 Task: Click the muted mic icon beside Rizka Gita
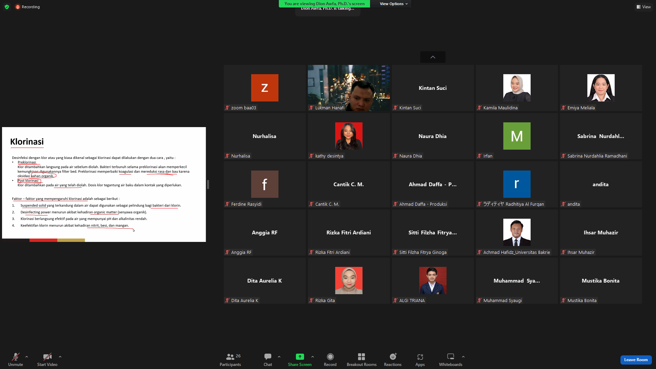point(312,300)
